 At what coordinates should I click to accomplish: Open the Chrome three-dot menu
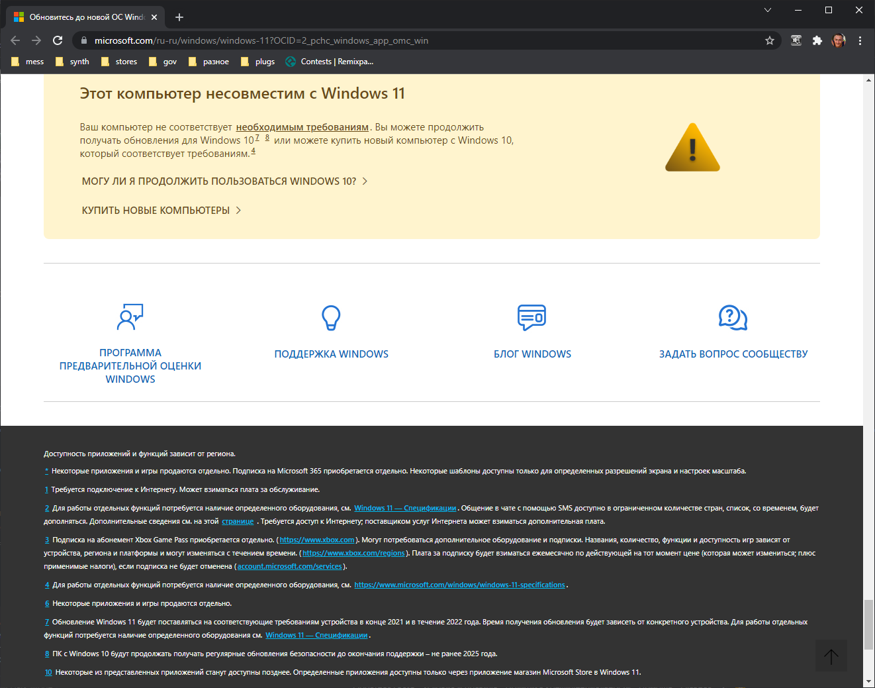[860, 40]
